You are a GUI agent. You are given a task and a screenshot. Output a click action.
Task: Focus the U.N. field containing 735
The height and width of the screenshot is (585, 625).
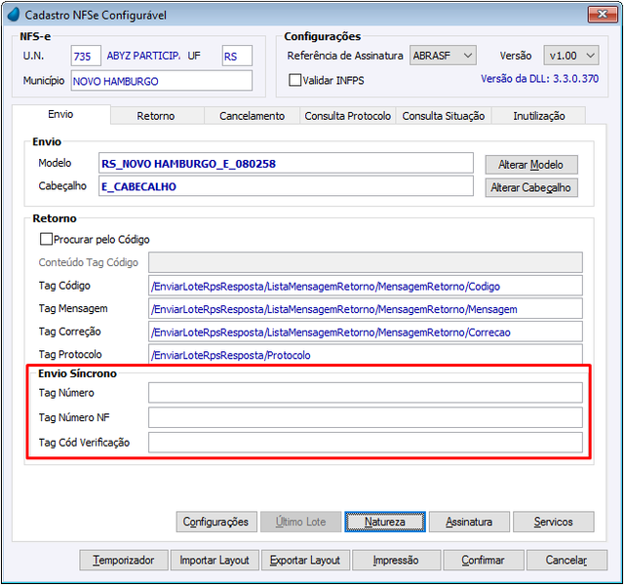pos(86,56)
